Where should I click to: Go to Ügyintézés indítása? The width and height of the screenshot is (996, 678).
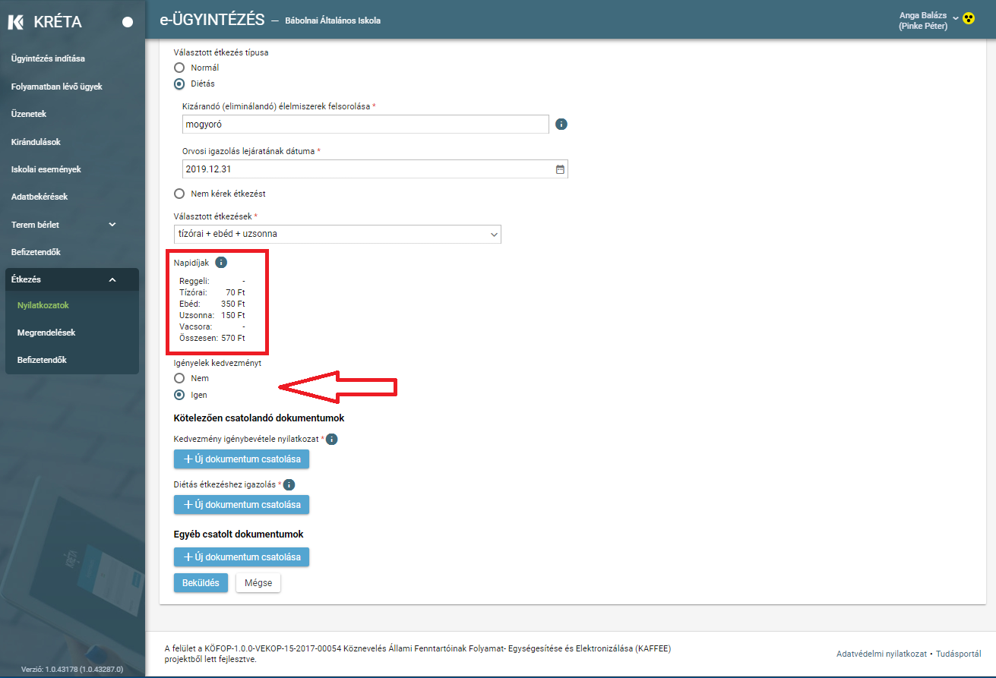pyautogui.click(x=48, y=58)
